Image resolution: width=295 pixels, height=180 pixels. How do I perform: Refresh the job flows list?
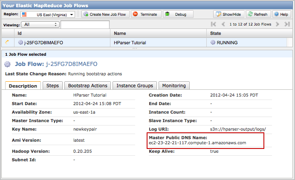pos(258,14)
